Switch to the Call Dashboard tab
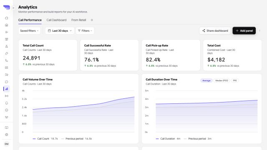The image size is (267, 150). pyautogui.click(x=57, y=20)
